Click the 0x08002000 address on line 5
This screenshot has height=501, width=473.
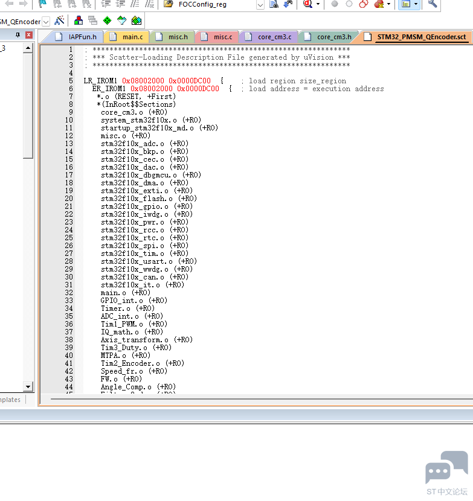(x=143, y=81)
